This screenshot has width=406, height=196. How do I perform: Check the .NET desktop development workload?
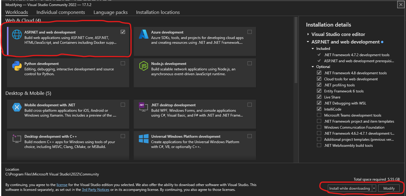pyautogui.click(x=250, y=105)
